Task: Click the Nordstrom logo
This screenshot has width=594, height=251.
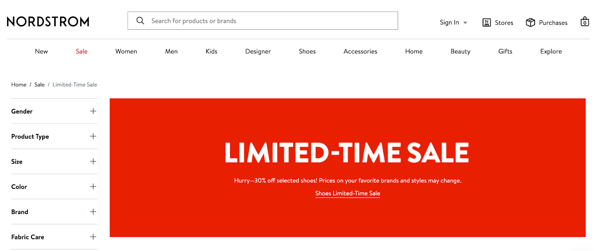Action: pyautogui.click(x=48, y=21)
